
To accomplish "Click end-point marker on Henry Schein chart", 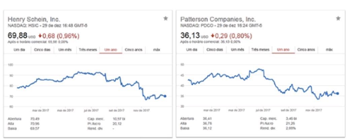I will (165, 96).
